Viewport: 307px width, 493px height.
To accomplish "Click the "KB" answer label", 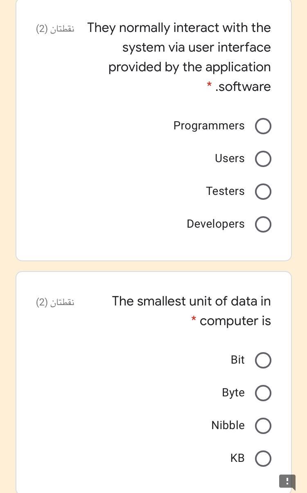I will [237, 458].
